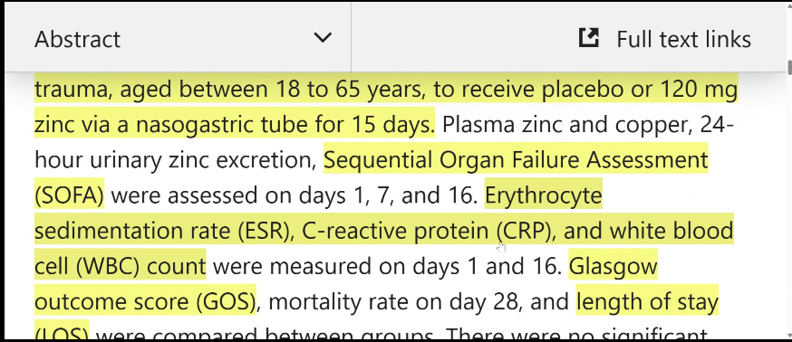Open Full text links panel
Screen dimensions: 792x342
(665, 39)
